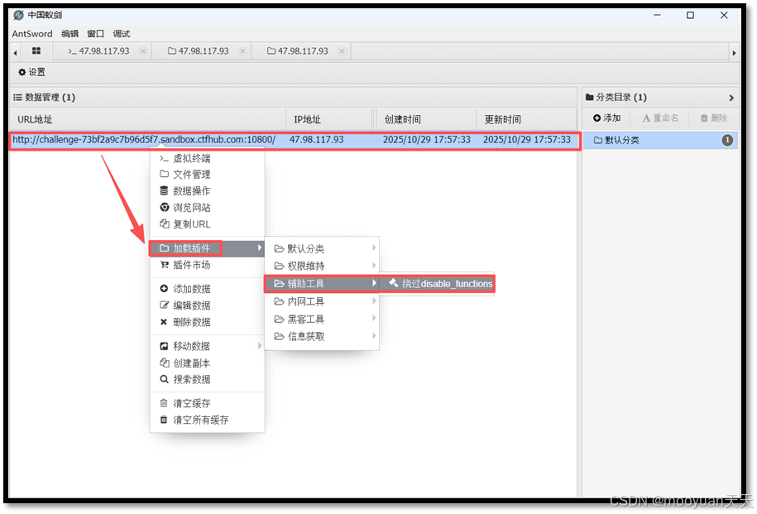
Task: Close the last 47.98.117.93 folder tab
Action: click(x=342, y=51)
